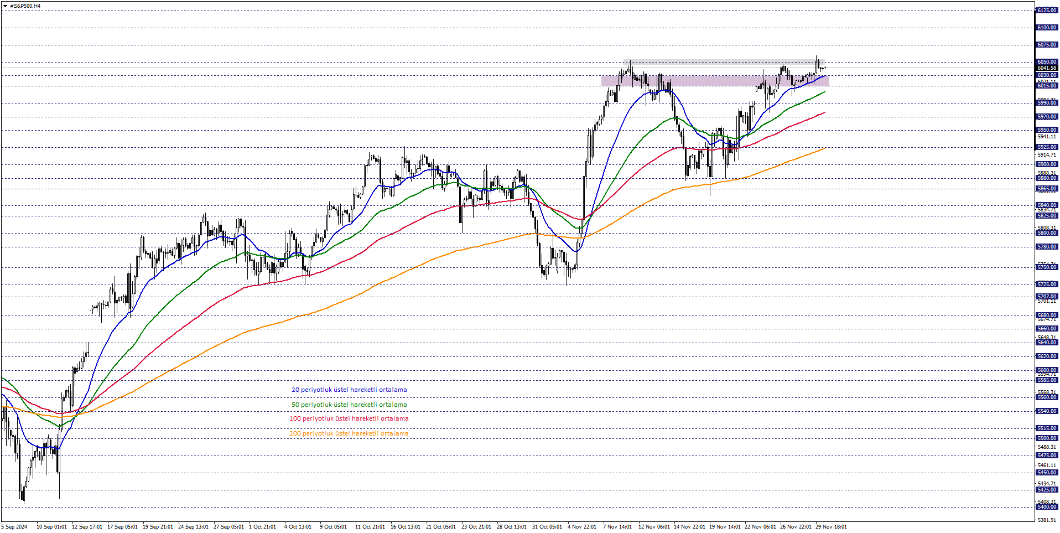Click the 1 Oct 21:01 date label
Screen dimensions: 1060x533
[262, 527]
